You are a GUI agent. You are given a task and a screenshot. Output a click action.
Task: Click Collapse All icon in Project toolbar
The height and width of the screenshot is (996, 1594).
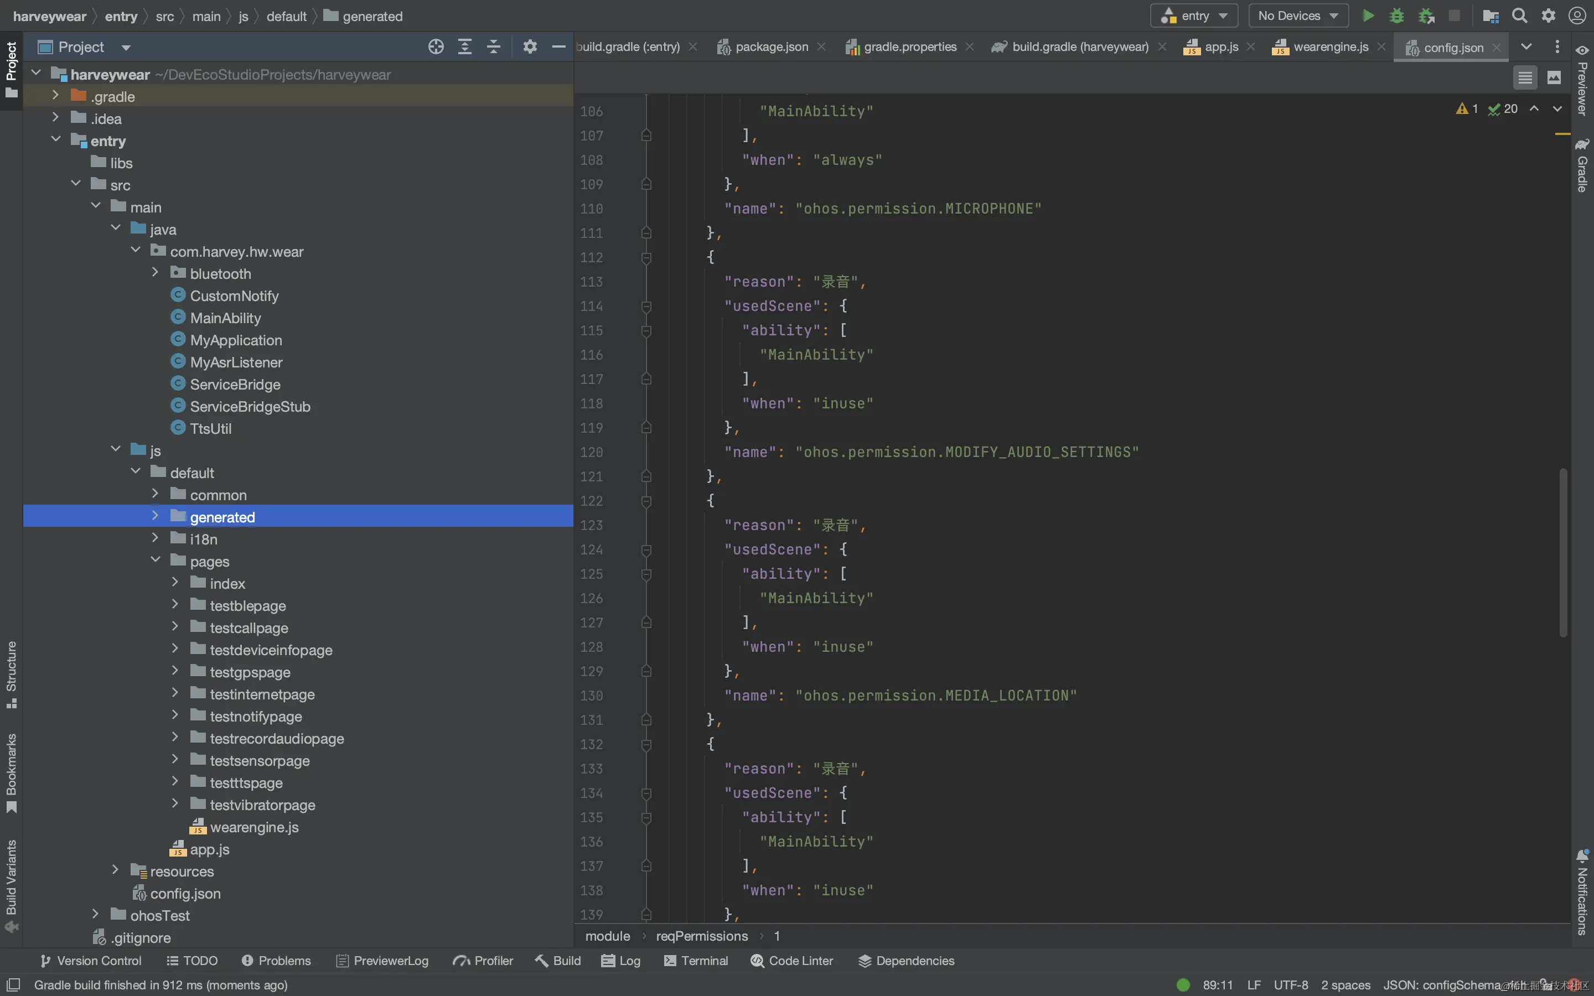[493, 47]
